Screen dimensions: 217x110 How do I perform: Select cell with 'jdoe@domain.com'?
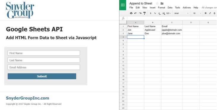(172, 34)
